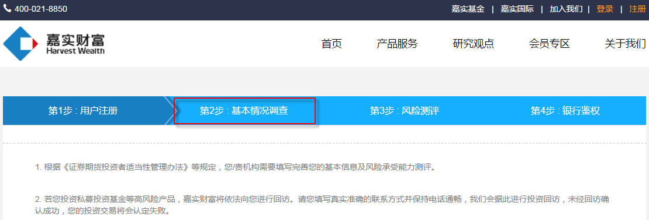The height and width of the screenshot is (220, 649).
Task: Open the 研究观点 menu item
Action: 474,44
